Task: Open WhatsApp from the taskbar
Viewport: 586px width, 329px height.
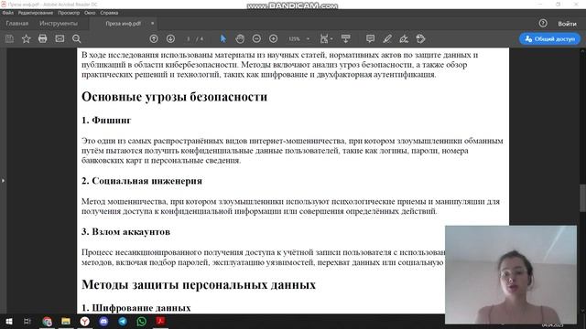Action: (x=141, y=321)
